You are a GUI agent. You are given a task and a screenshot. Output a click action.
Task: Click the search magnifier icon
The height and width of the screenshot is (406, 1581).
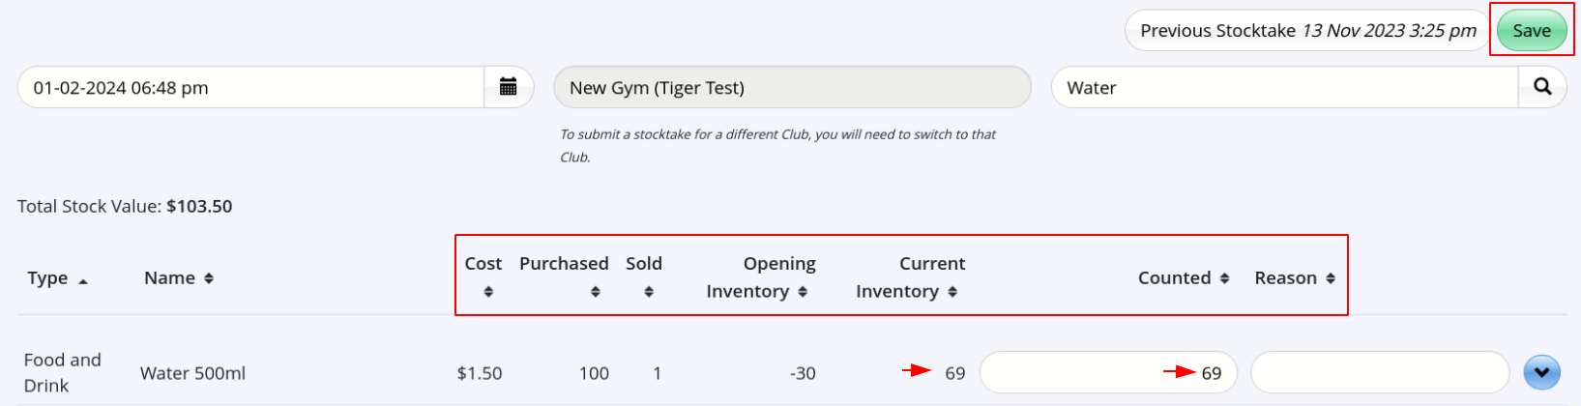[1542, 87]
